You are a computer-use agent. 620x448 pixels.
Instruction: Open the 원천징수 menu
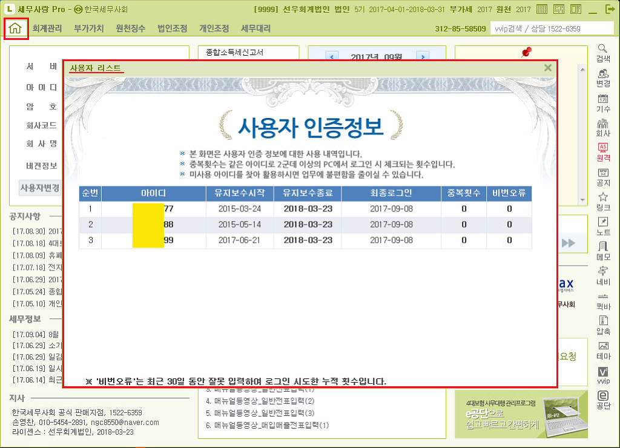(131, 28)
